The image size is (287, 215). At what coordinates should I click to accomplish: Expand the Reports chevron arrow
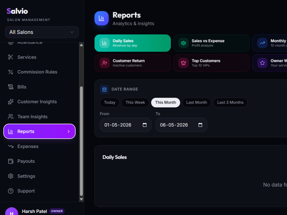[69, 131]
